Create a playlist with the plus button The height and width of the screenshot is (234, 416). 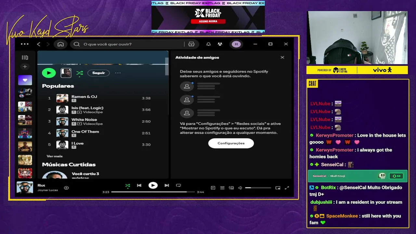(25, 67)
